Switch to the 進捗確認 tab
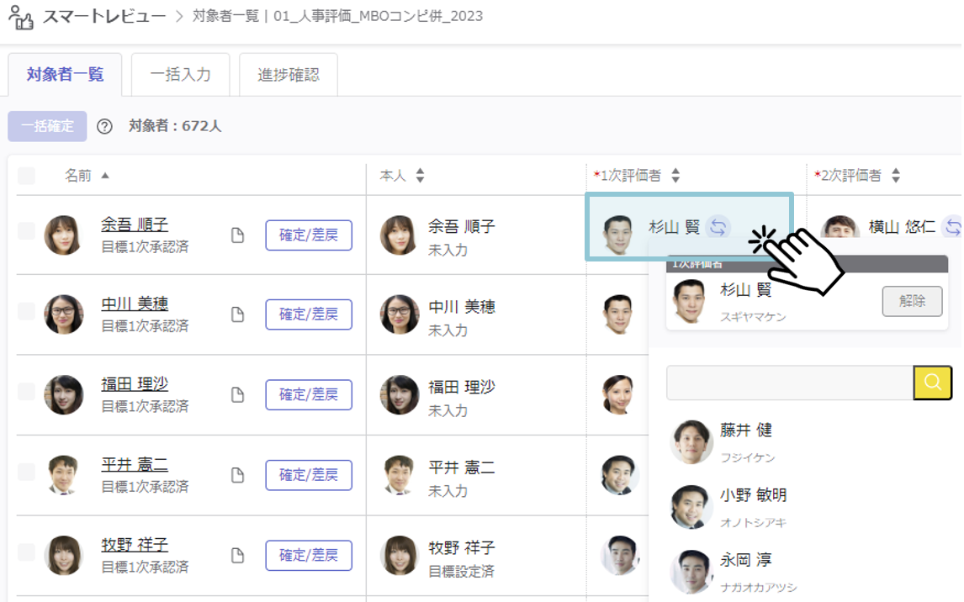Viewport: 964px width, 602px height. 289,75
